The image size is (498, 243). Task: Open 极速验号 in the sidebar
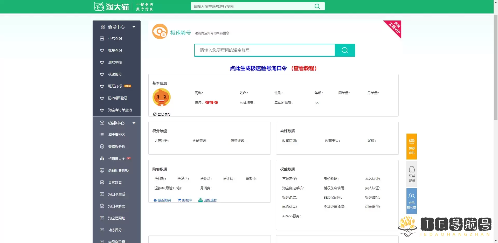click(115, 74)
